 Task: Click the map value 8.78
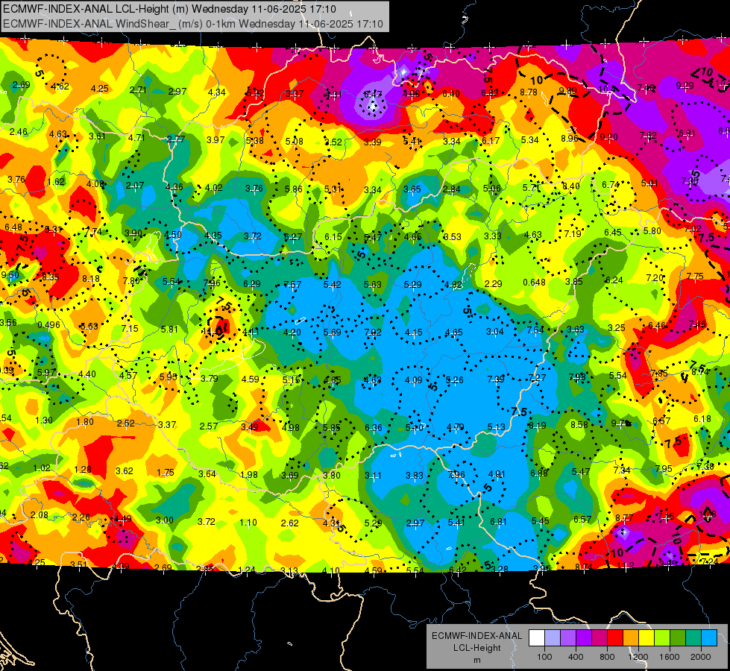click(529, 92)
